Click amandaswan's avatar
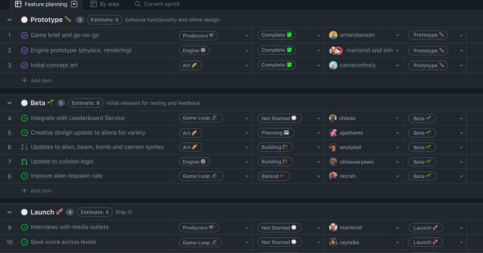 tap(333, 35)
